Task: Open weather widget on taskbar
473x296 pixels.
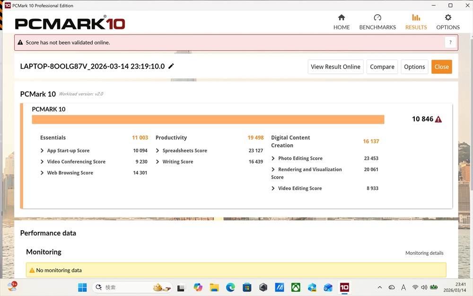Action: tap(12, 286)
